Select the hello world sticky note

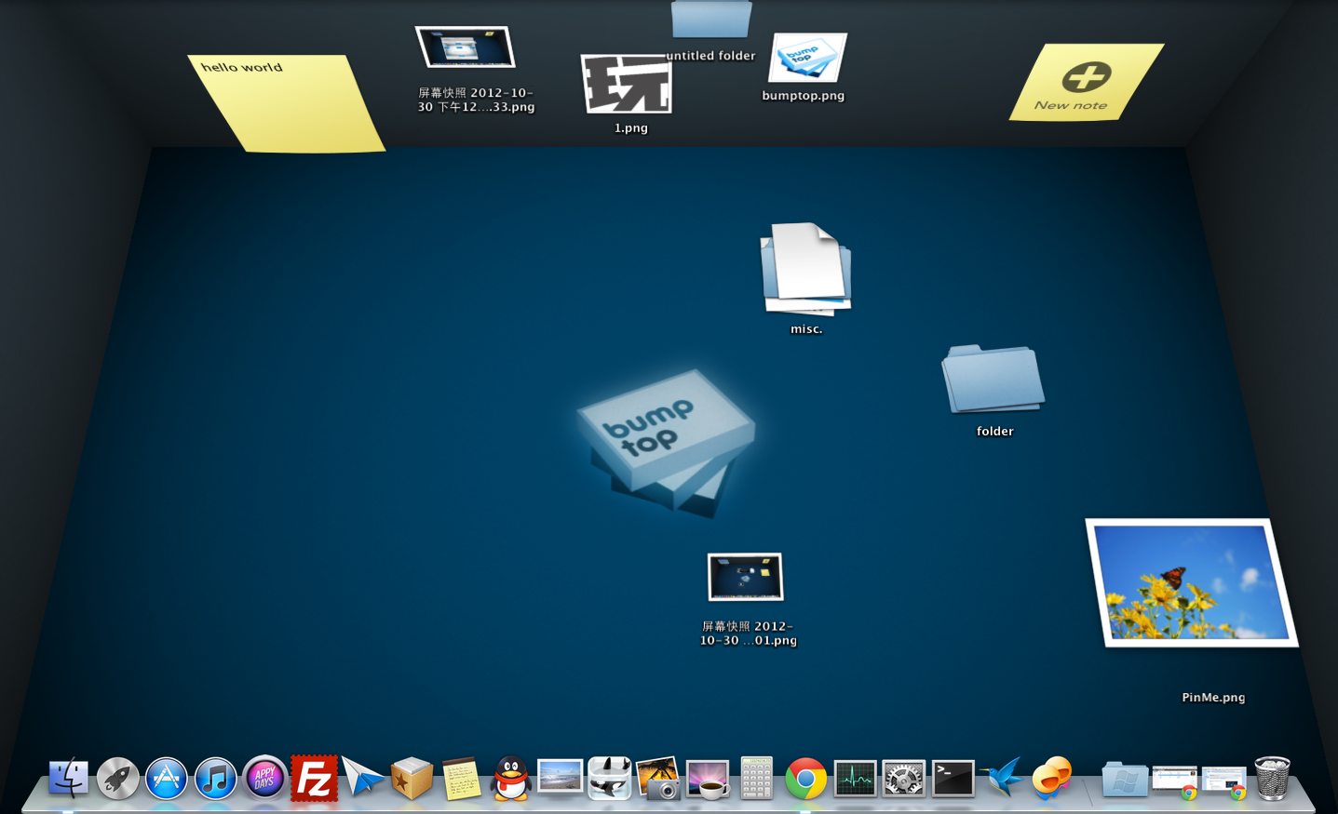click(x=288, y=103)
